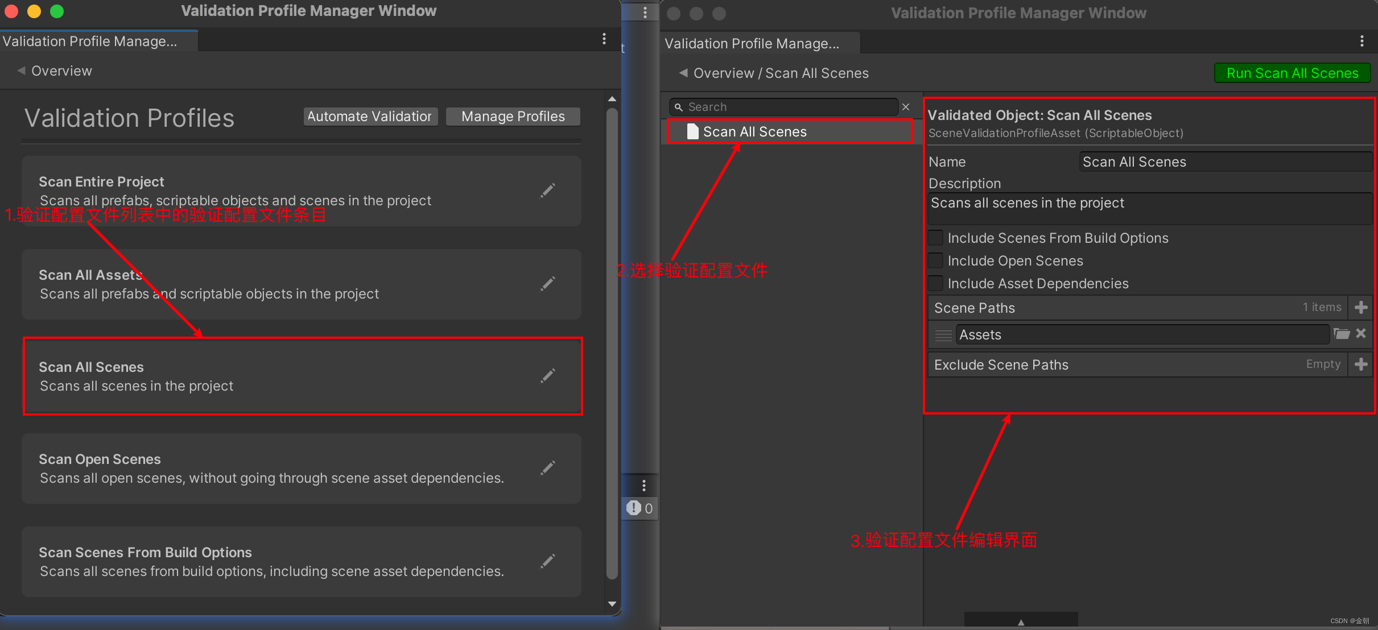The width and height of the screenshot is (1378, 630).
Task: Select the left Validation Profile Manage... tab
Action: click(98, 41)
